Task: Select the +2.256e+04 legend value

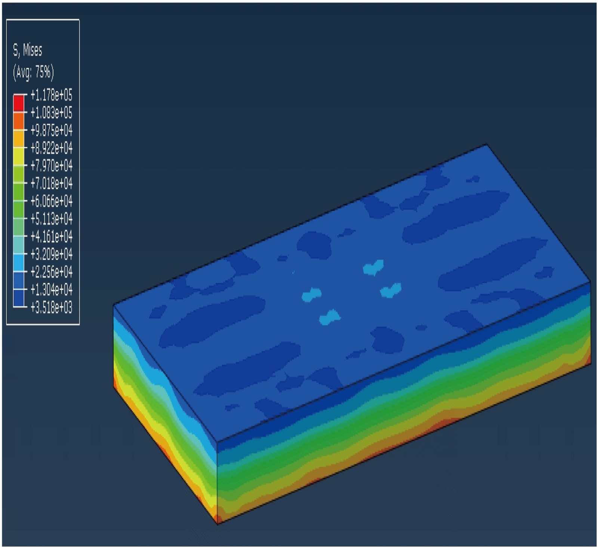Action: point(51,272)
